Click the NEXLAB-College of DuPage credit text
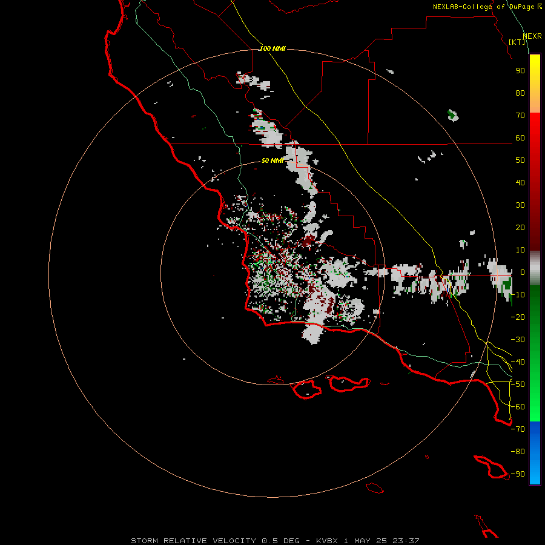 487,7
